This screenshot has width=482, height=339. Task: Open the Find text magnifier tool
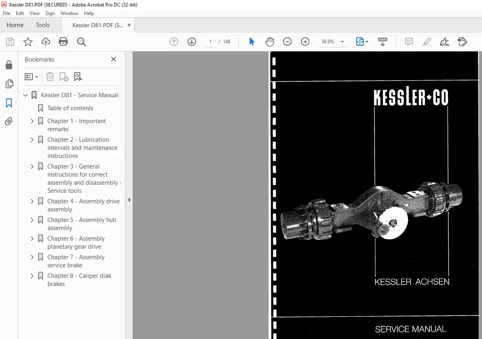pyautogui.click(x=81, y=42)
